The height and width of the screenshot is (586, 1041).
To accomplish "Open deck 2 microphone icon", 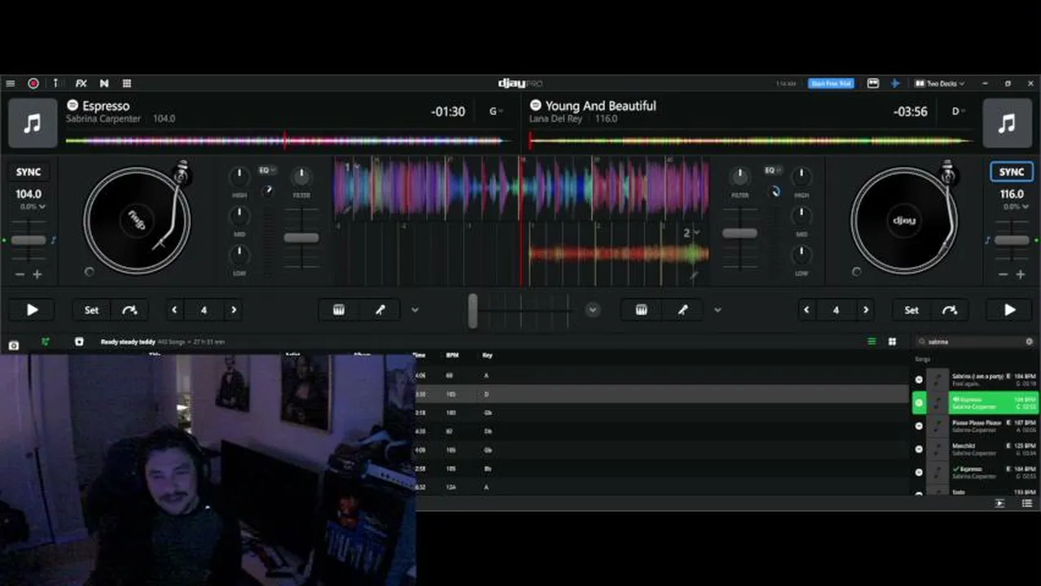I will coord(683,310).
